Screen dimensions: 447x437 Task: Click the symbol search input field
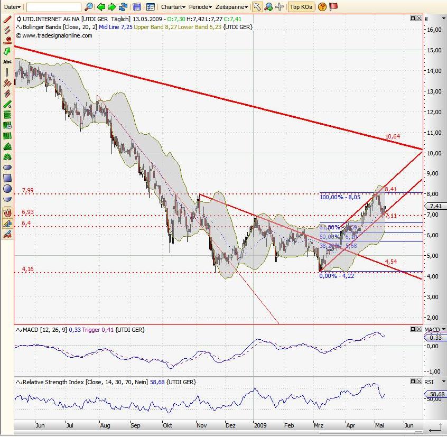[x=53, y=7]
